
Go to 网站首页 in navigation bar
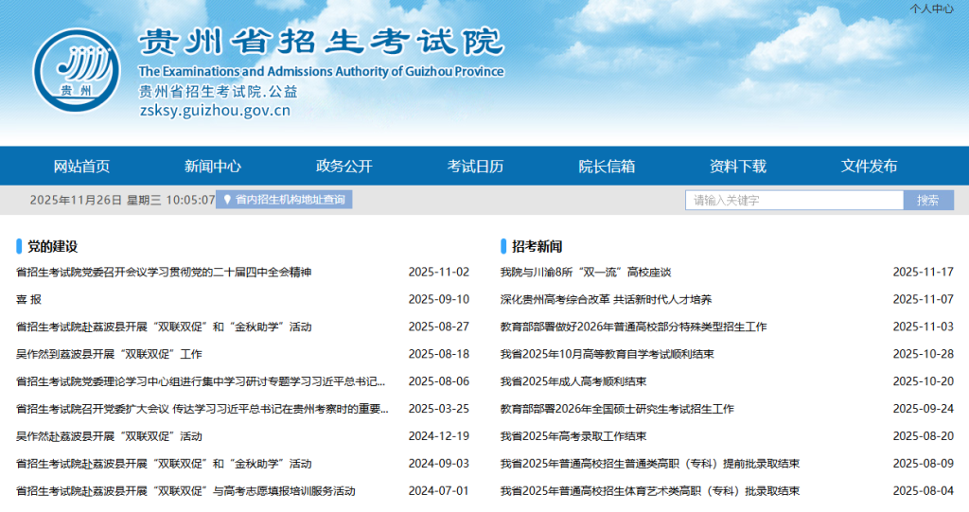tap(81, 166)
